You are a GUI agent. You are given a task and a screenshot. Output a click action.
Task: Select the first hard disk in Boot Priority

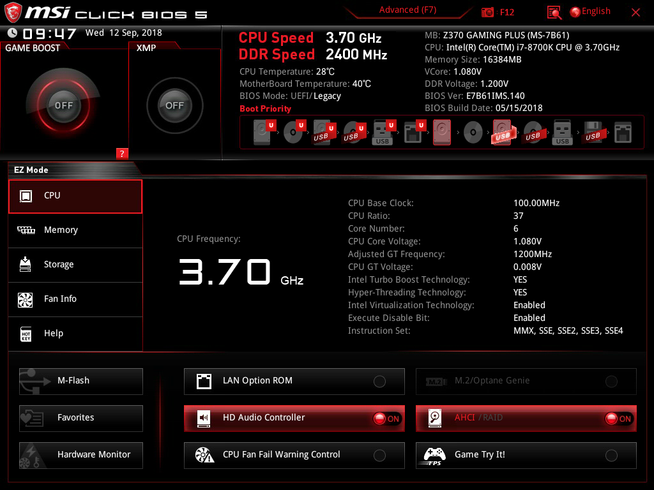click(x=262, y=132)
